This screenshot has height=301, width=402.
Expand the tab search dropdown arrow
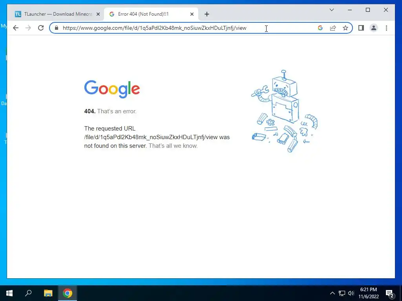pyautogui.click(x=331, y=10)
